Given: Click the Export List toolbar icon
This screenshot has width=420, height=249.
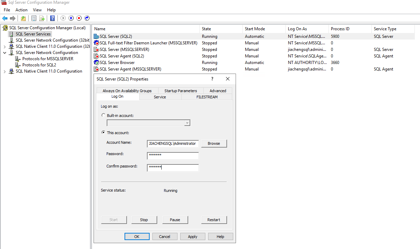Looking at the screenshot, I should 42,18.
